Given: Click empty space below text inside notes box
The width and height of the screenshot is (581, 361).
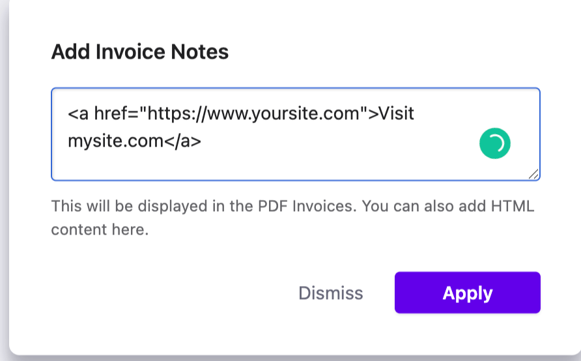Looking at the screenshot, I should coord(259,166).
